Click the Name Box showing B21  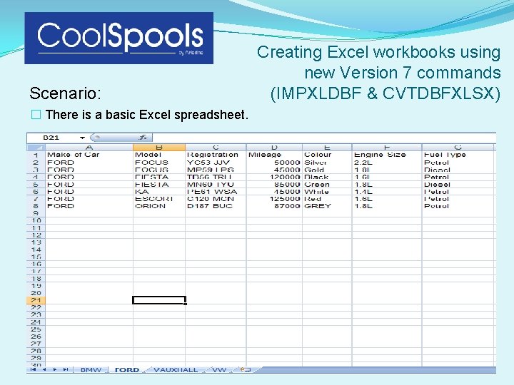point(53,138)
